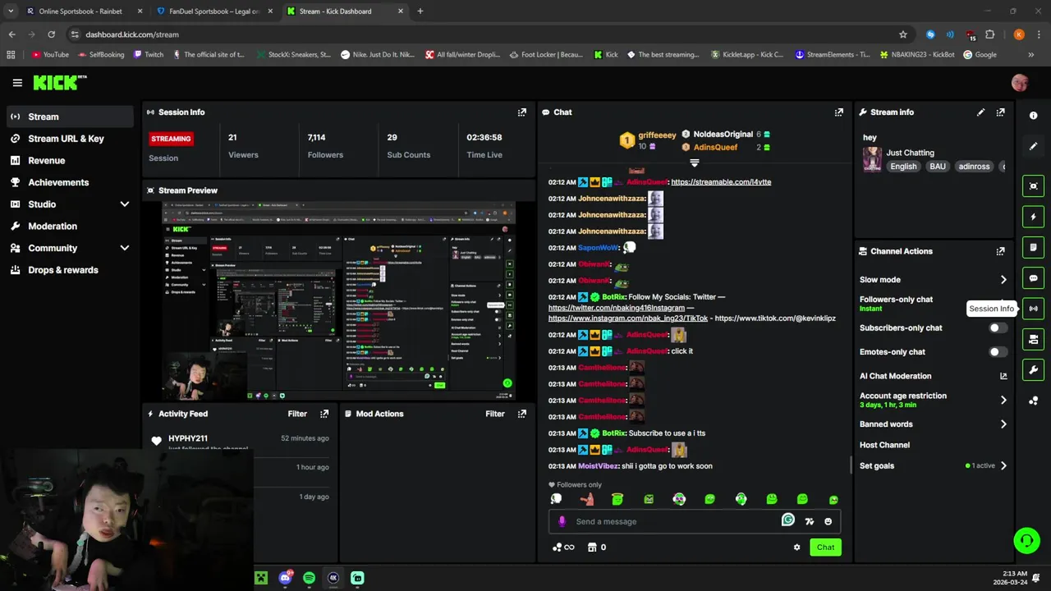Toggle the chat bubble icon in right sidebar

click(x=1033, y=278)
